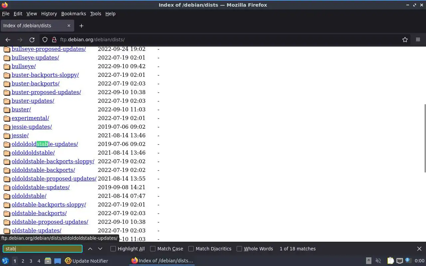Viewport: 426px width, 266px height.
Task: Enable the Match Diacritics checkbox
Action: pyautogui.click(x=191, y=249)
